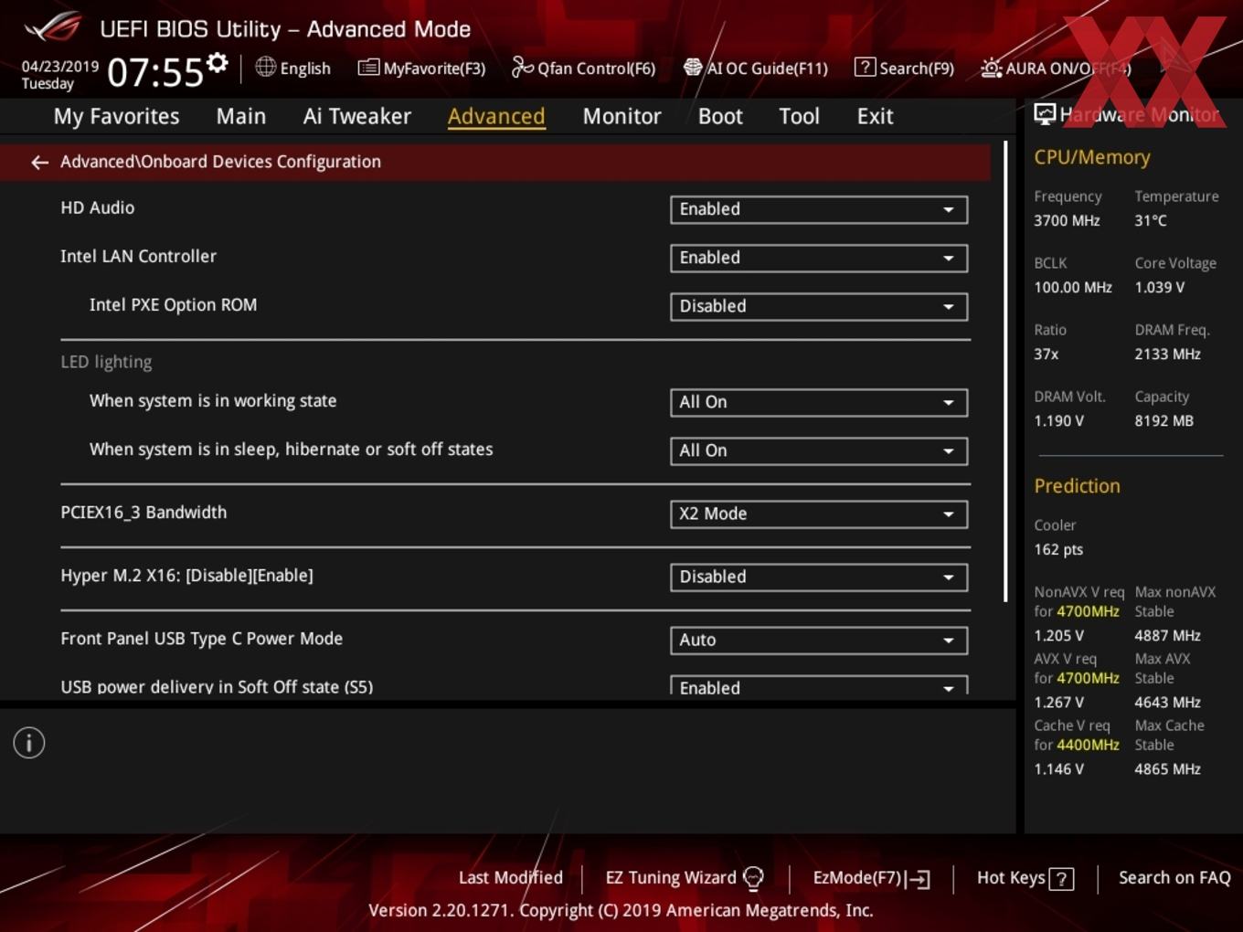This screenshot has width=1243, height=932.
Task: Click the Search question mark icon
Action: pos(865,67)
